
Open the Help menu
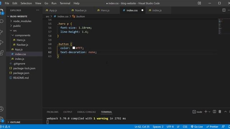77,3
